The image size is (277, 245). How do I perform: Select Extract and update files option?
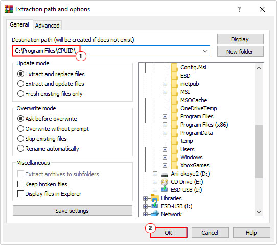pyautogui.click(x=51, y=84)
